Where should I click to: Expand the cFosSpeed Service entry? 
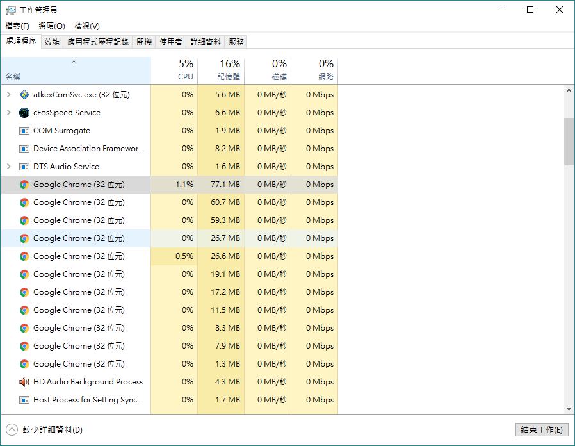8,113
